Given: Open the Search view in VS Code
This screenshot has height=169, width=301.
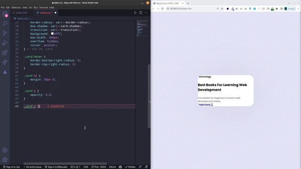Looking at the screenshot, I should [x=5, y=23].
